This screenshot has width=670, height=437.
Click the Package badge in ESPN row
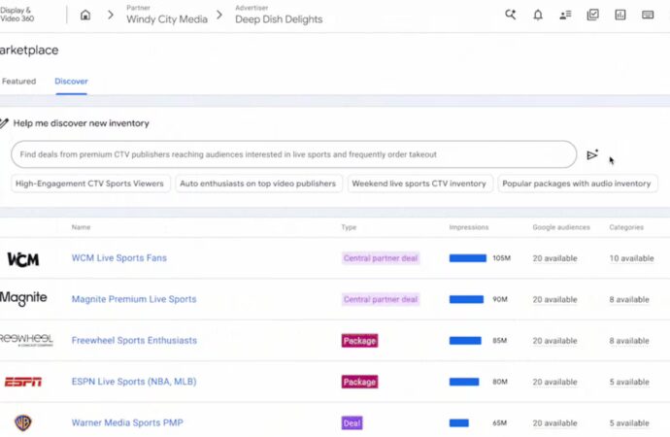coord(360,382)
